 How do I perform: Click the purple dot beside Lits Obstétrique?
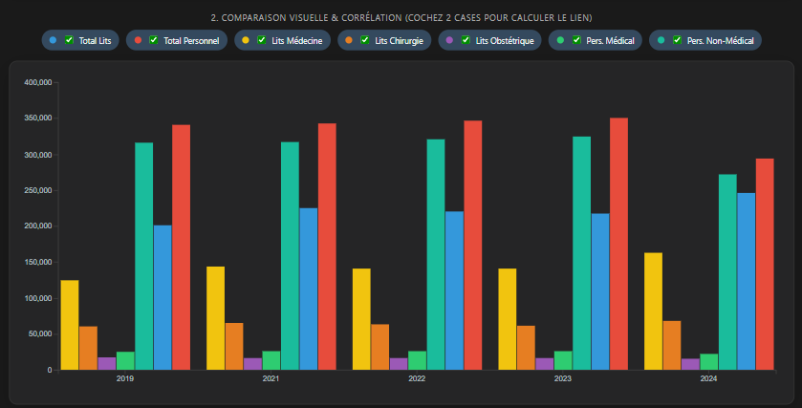449,40
